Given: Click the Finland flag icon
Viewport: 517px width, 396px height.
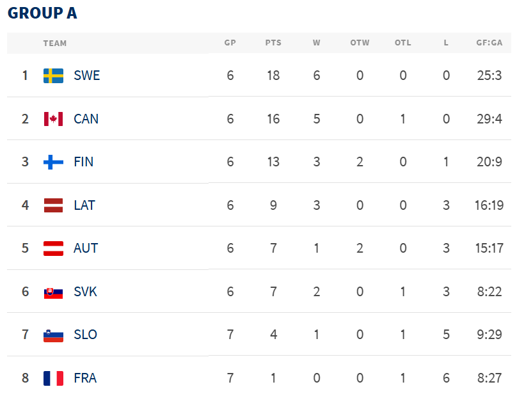Looking at the screenshot, I should [53, 162].
